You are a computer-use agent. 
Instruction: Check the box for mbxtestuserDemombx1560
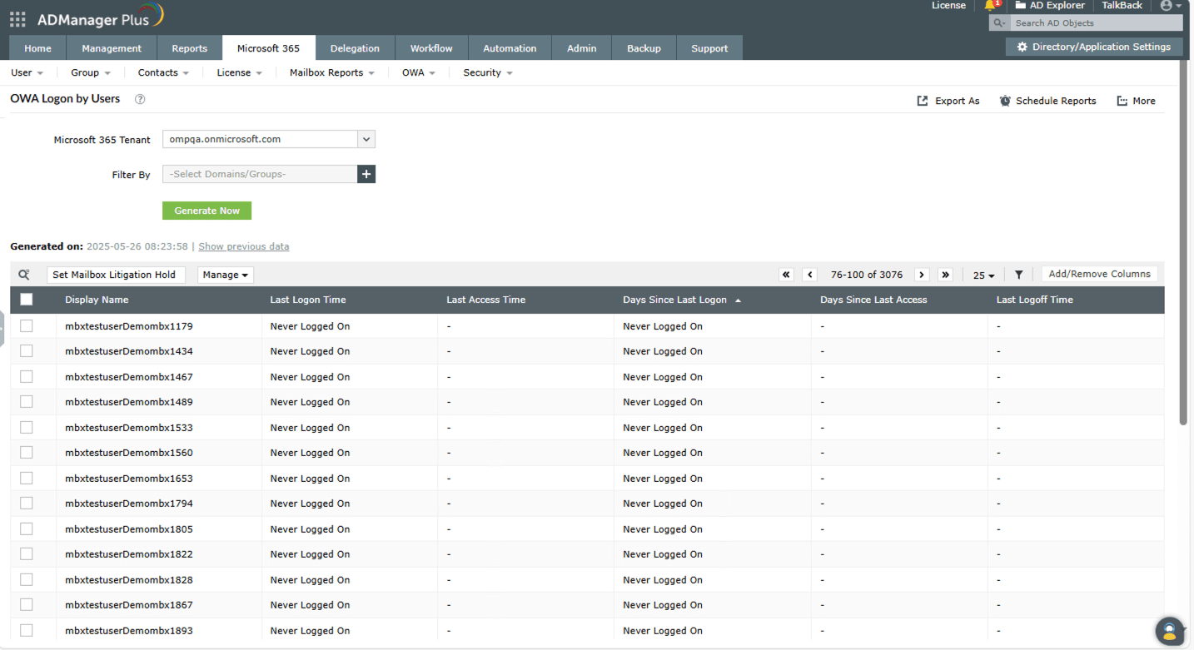click(x=27, y=453)
